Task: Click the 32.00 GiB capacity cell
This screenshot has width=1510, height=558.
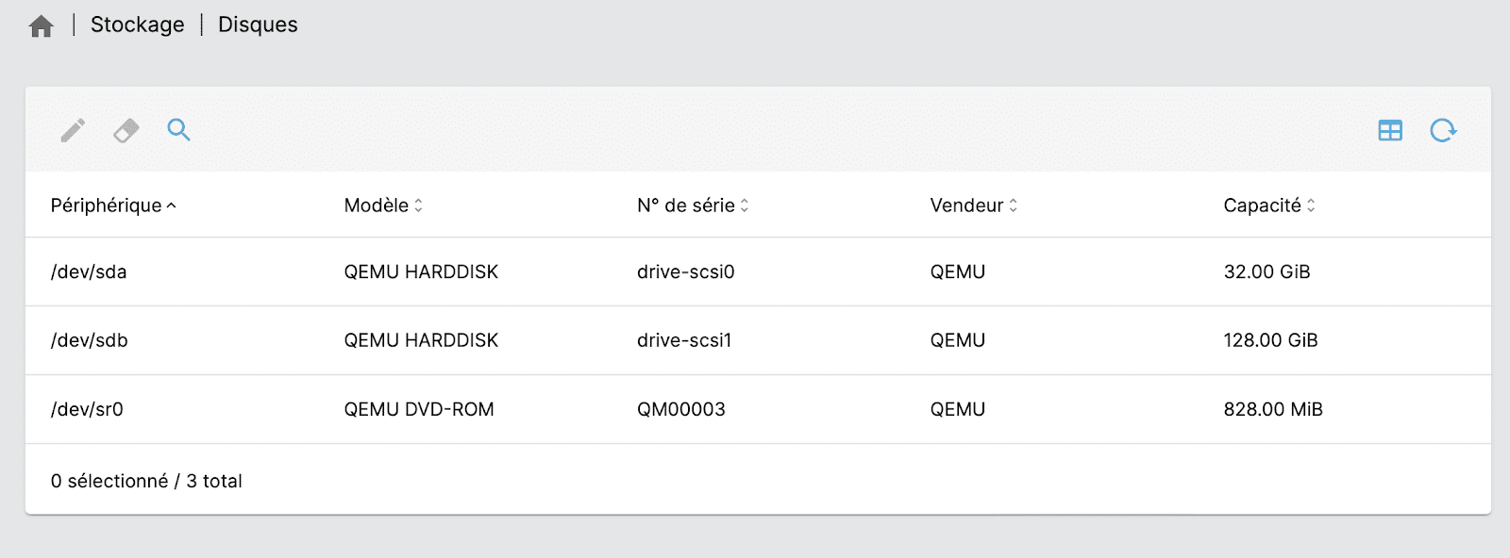Action: (1267, 271)
